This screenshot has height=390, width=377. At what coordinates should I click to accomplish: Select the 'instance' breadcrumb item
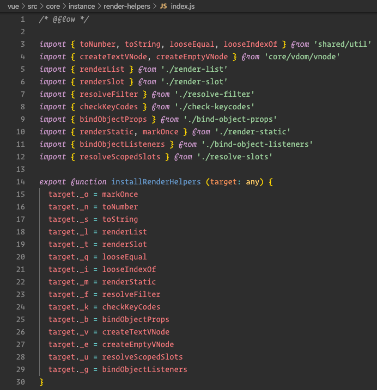pyautogui.click(x=82, y=6)
